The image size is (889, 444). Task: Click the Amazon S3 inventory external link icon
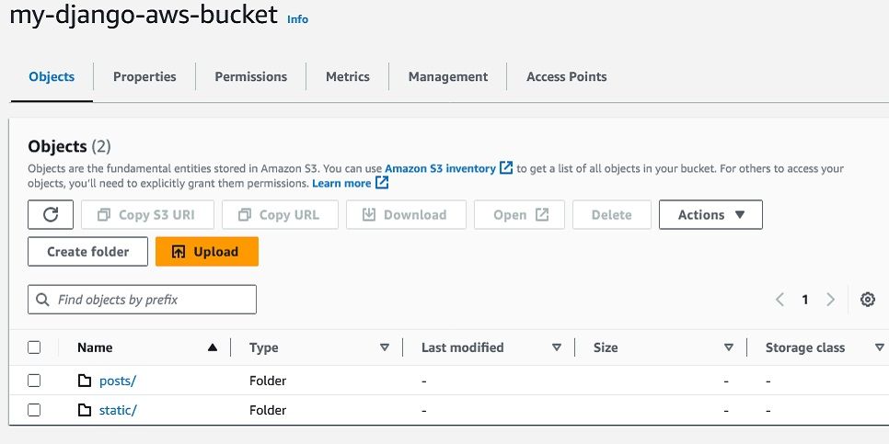[x=506, y=168]
